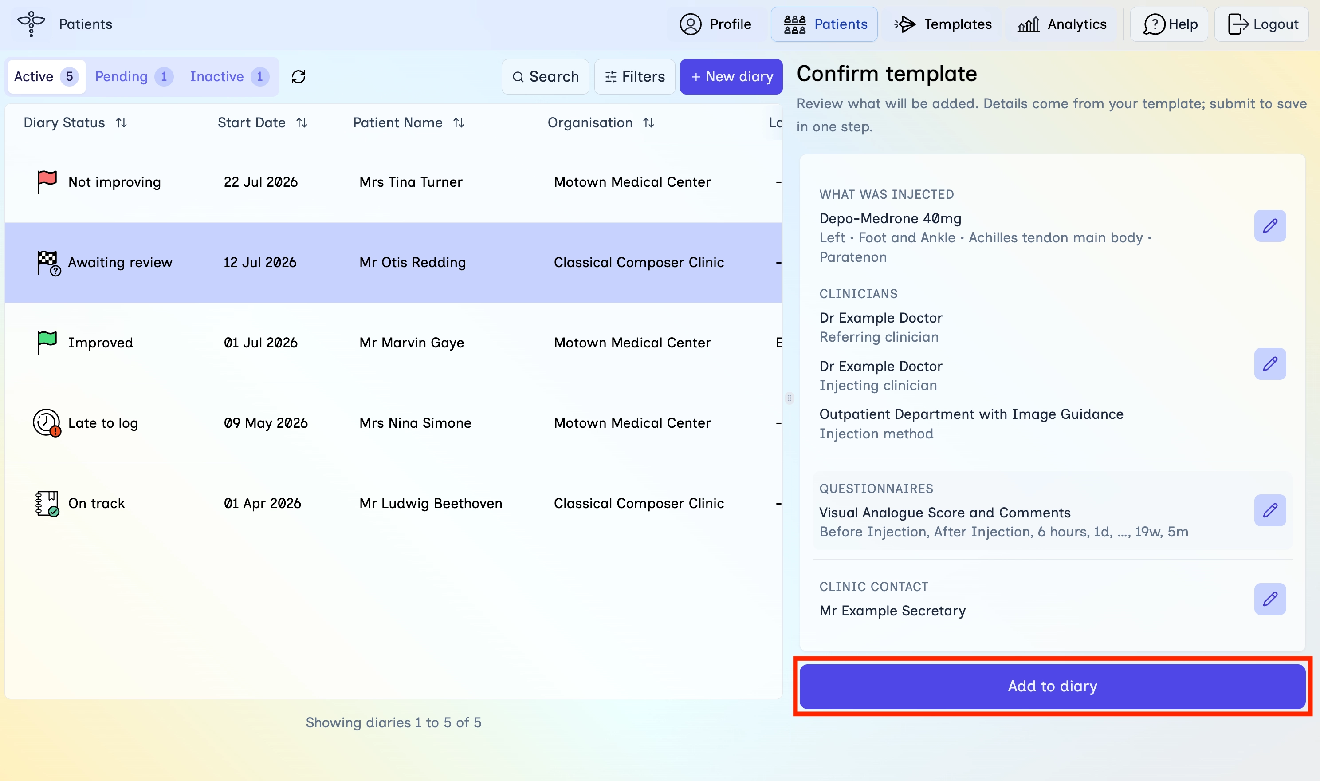1320x781 pixels.
Task: Click Visual Analogue Score and Comments
Action: point(944,513)
